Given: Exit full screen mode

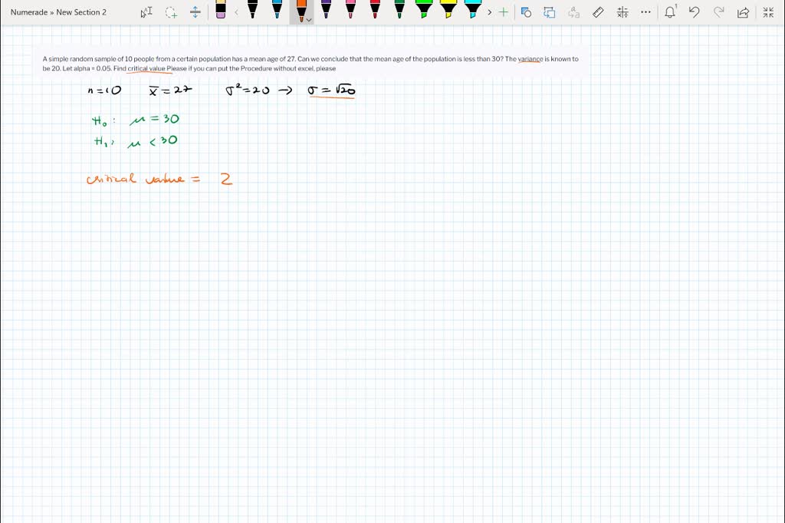Looking at the screenshot, I should click(x=768, y=12).
